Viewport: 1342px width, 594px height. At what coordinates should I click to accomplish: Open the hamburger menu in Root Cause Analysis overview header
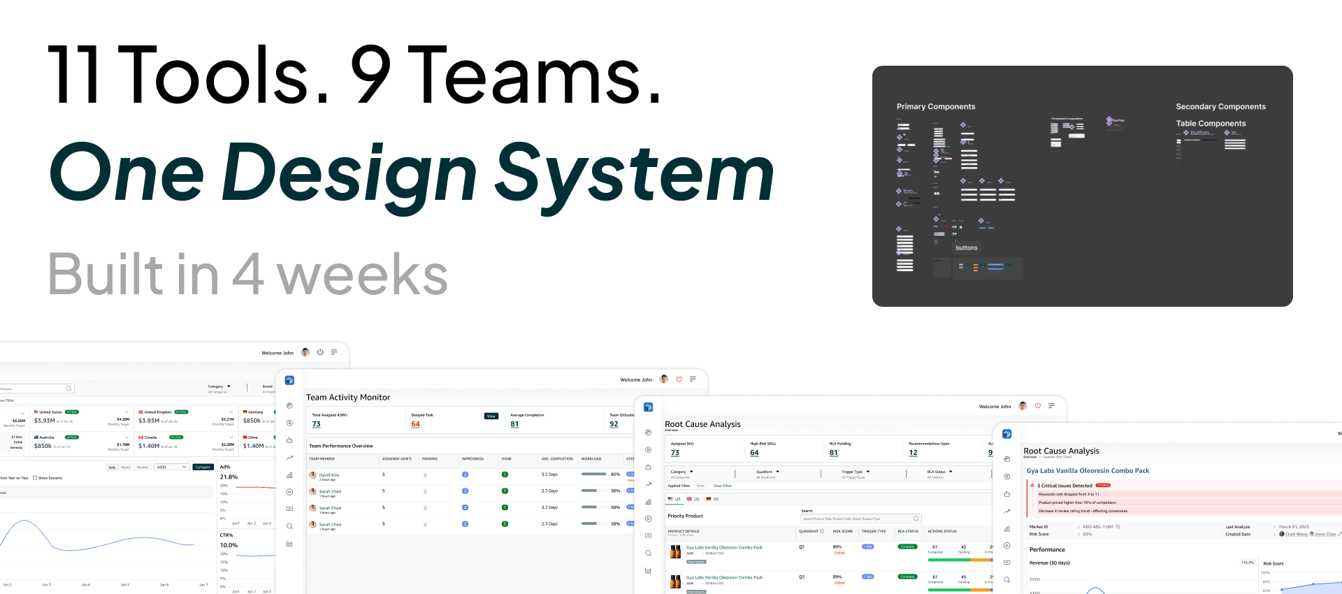point(1051,405)
